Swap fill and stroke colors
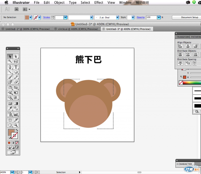The width and height of the screenshot is (201, 174). click(x=17, y=130)
